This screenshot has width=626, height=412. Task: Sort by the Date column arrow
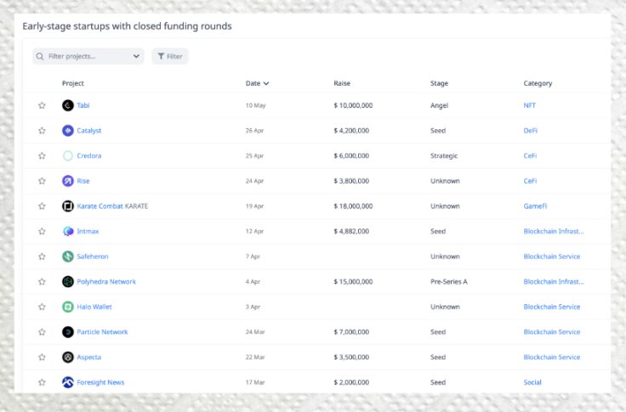tap(266, 83)
